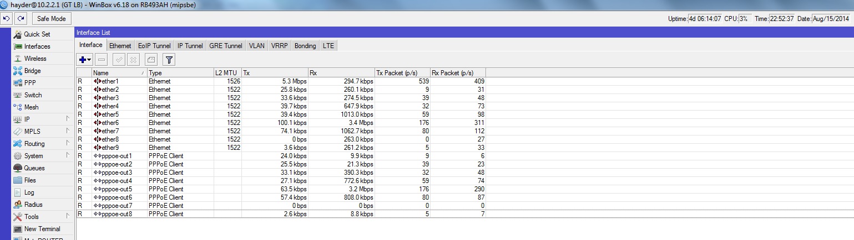Click the Enable checkmark button

[118, 59]
